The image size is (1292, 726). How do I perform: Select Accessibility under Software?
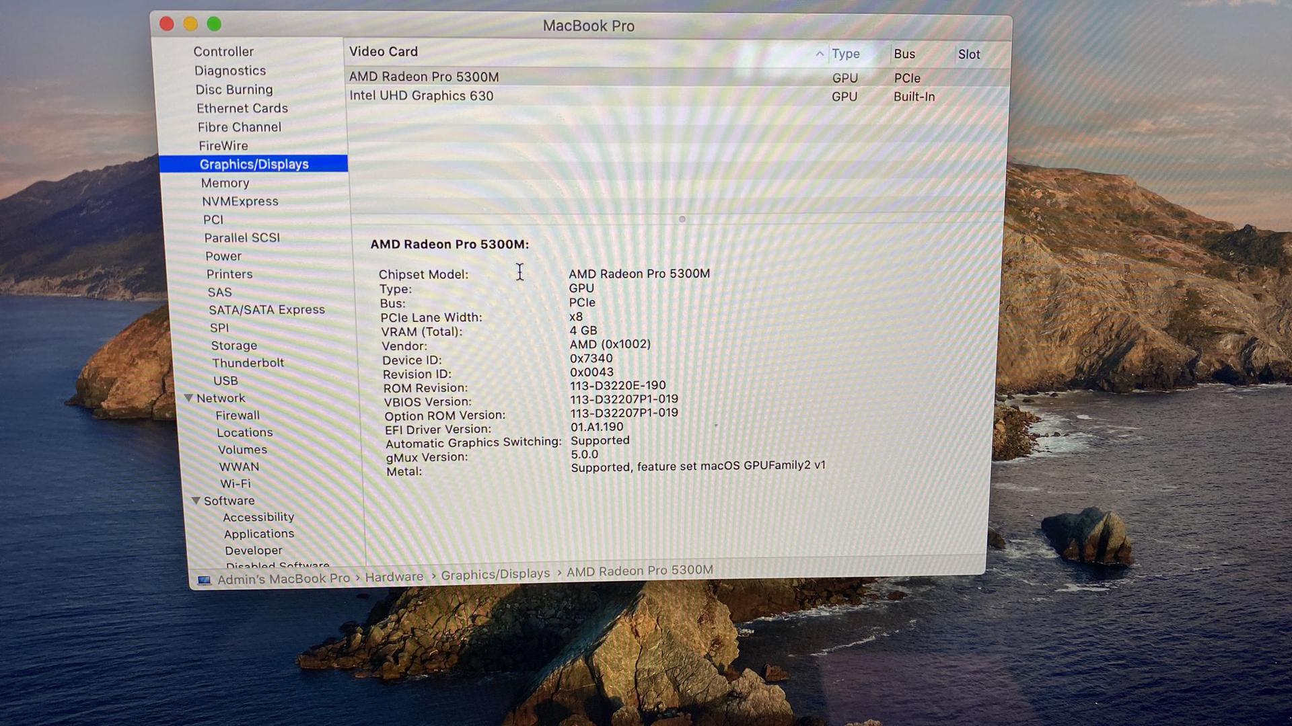point(258,517)
